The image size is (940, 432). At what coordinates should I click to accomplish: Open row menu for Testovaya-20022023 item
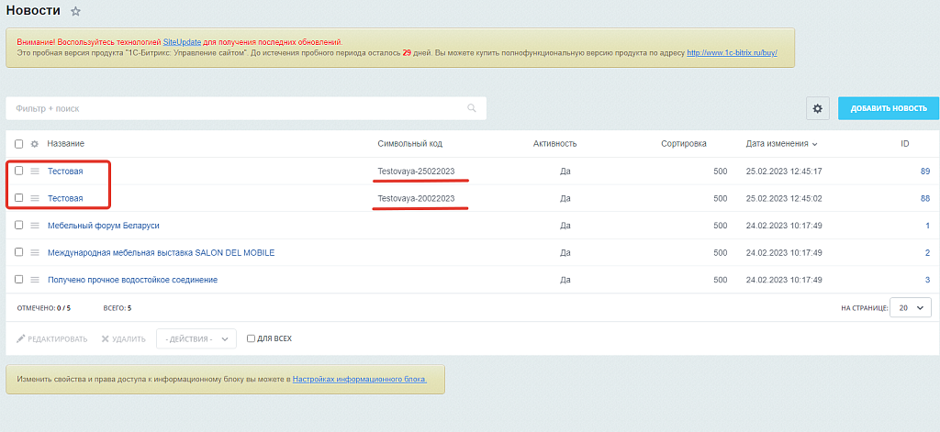coord(35,198)
